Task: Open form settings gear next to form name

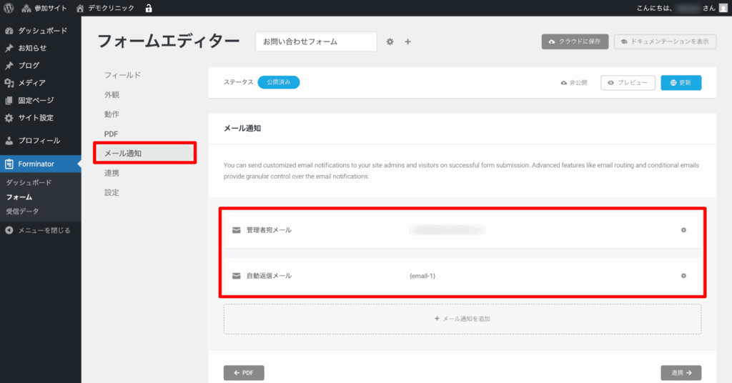Action: tap(390, 42)
